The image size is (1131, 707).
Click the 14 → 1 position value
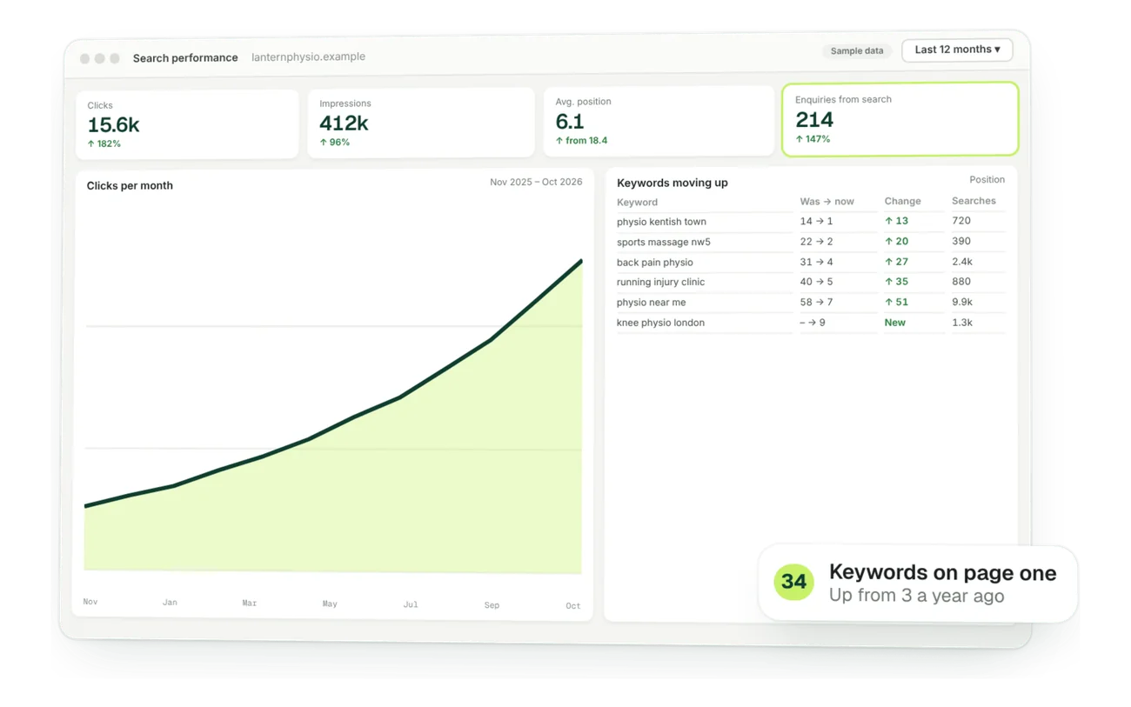(816, 221)
